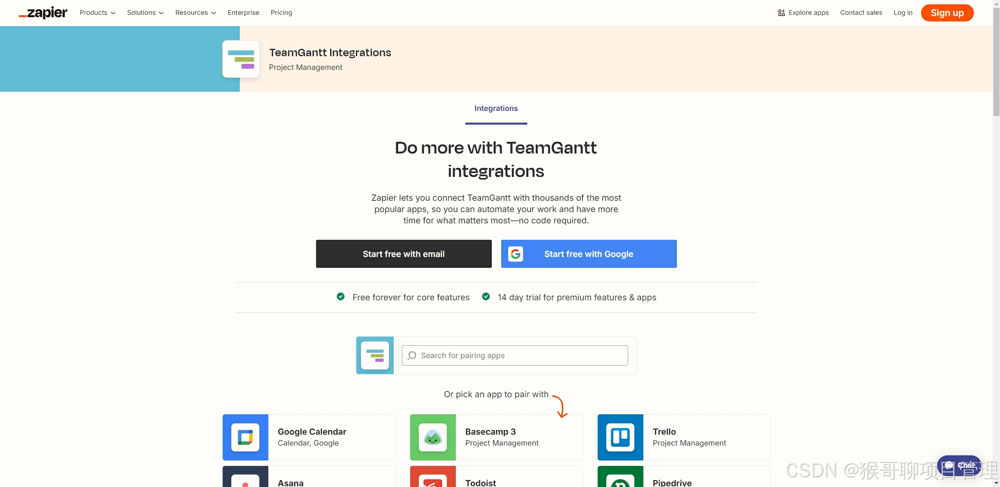Viewport: 1000px width, 487px height.
Task: Click the Search for pairing apps field
Action: [515, 355]
